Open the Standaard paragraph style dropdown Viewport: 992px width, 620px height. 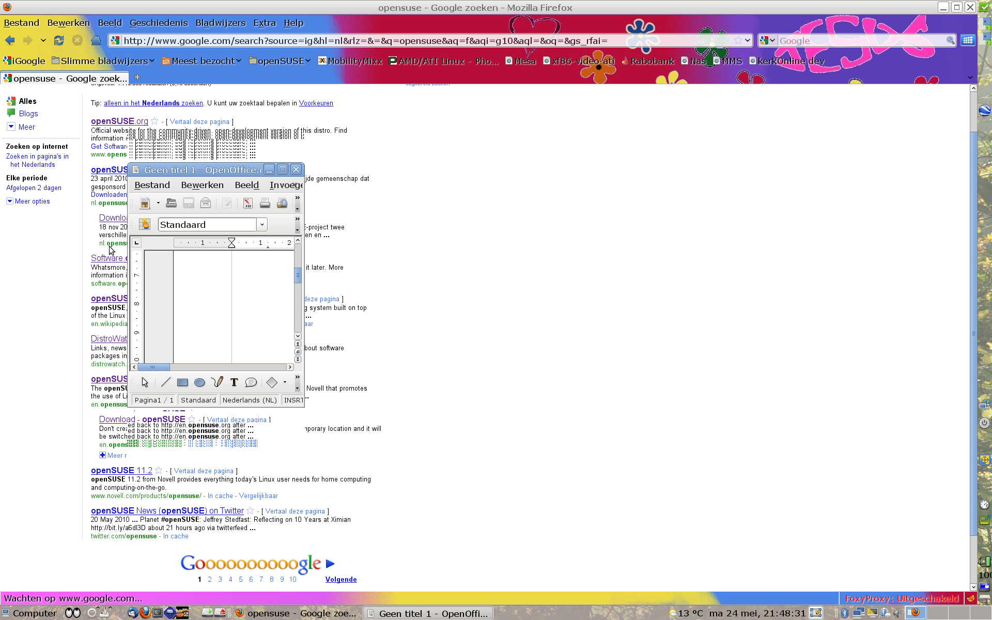[x=262, y=224]
